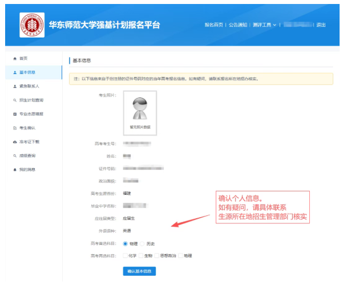Check the 化学 subject checkbox

[x=126, y=256]
